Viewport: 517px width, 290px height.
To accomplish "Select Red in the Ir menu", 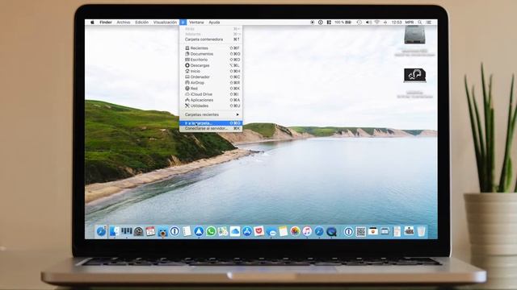I will pos(211,89).
